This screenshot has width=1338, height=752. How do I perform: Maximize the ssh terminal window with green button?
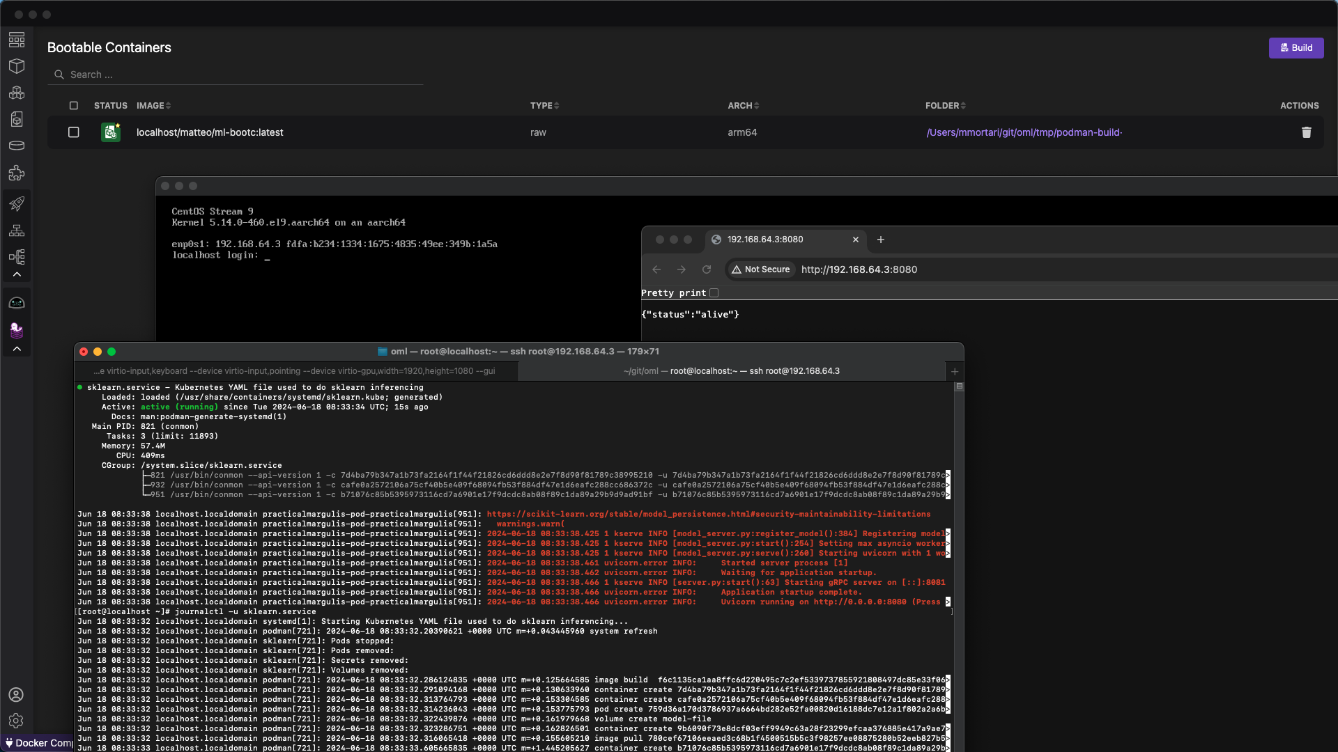tap(111, 352)
